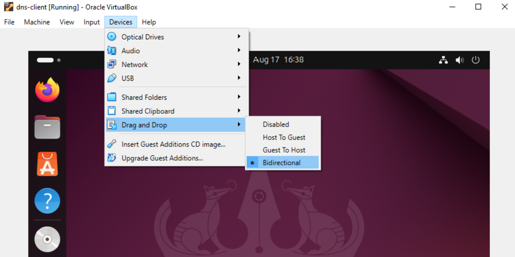Close the Devices menu via its label
515x257 pixels.
point(121,22)
